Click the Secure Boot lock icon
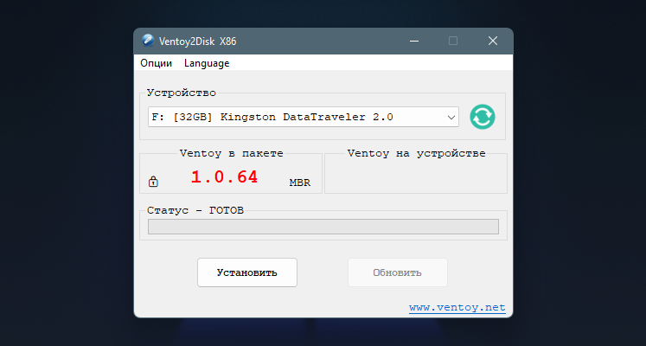This screenshot has width=646, height=346. pos(153,182)
